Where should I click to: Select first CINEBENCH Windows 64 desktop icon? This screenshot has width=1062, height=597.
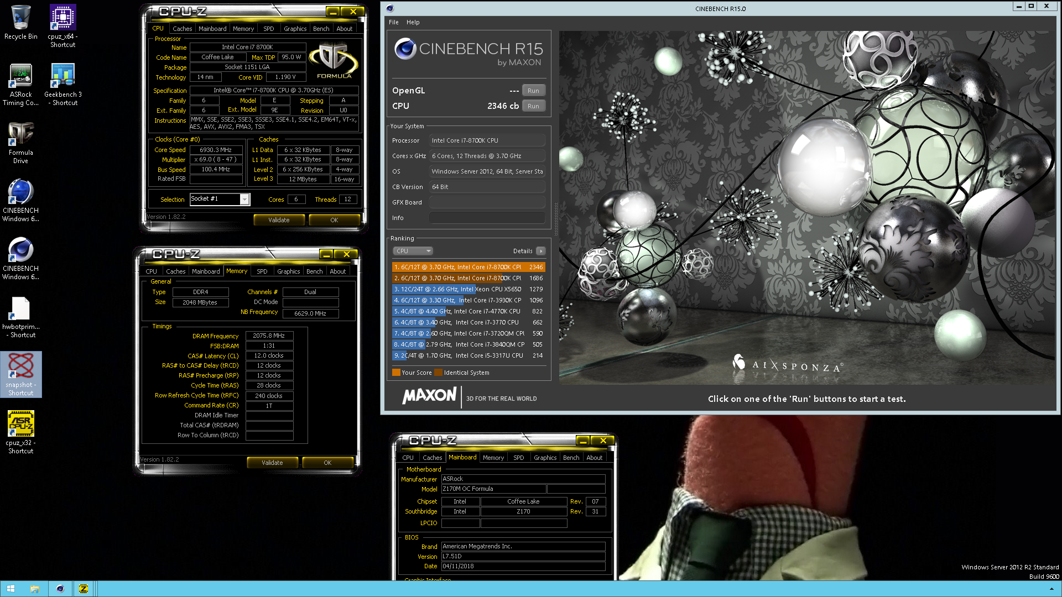tap(20, 200)
